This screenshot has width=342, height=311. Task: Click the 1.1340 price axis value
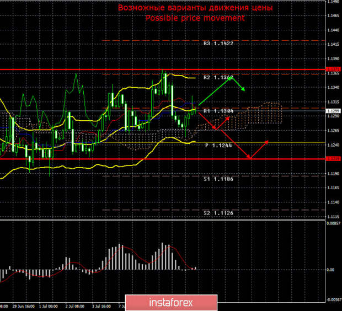(333, 88)
